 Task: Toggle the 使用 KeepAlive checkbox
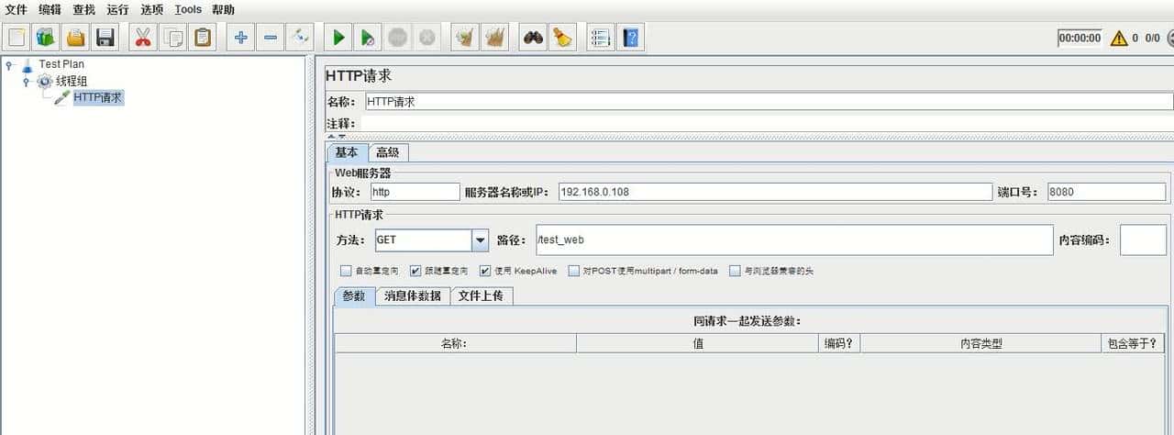pos(485,271)
